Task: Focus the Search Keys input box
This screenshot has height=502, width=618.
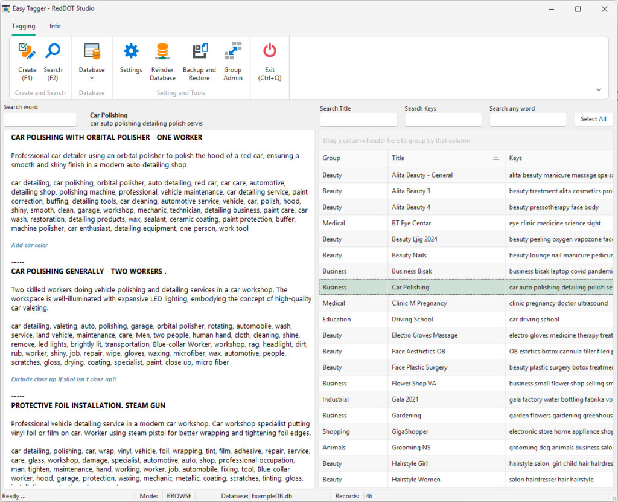Action: pyautogui.click(x=443, y=120)
